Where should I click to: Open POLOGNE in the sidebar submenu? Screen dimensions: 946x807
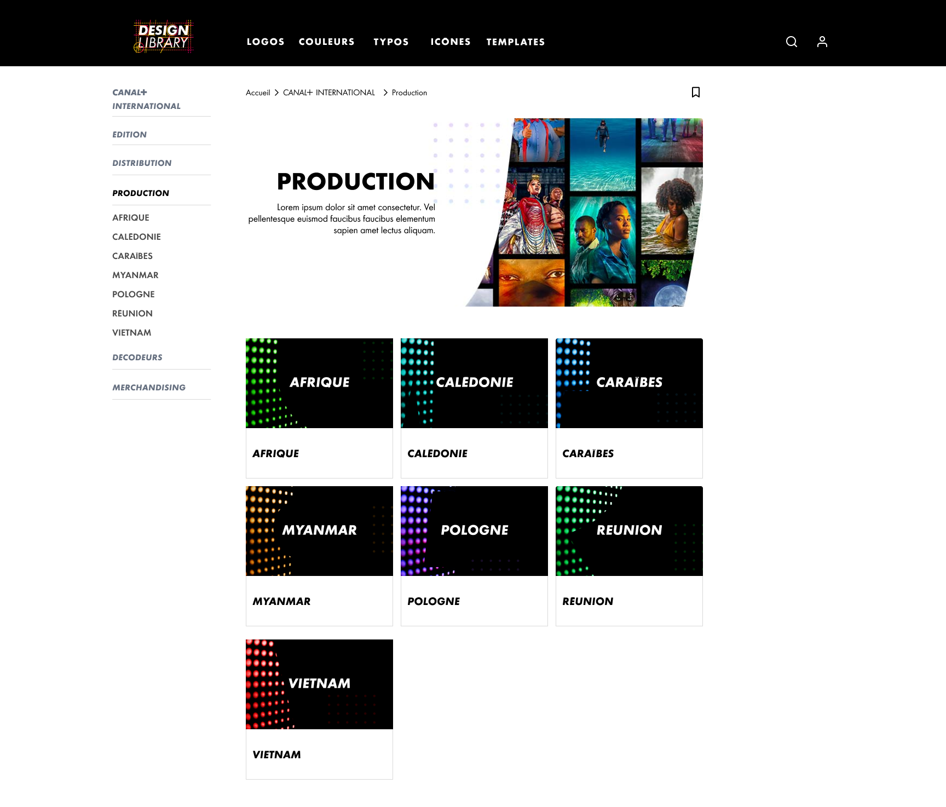coord(134,294)
